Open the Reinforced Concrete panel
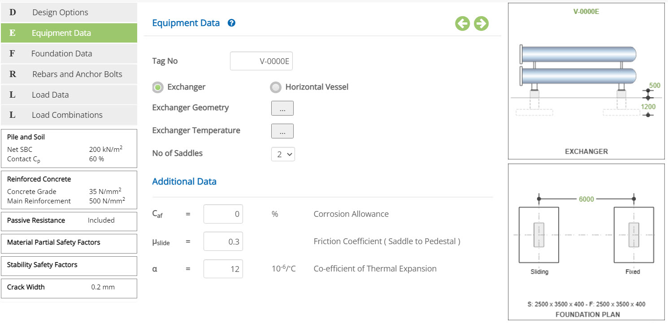This screenshot has height=323, width=668. tap(69, 190)
